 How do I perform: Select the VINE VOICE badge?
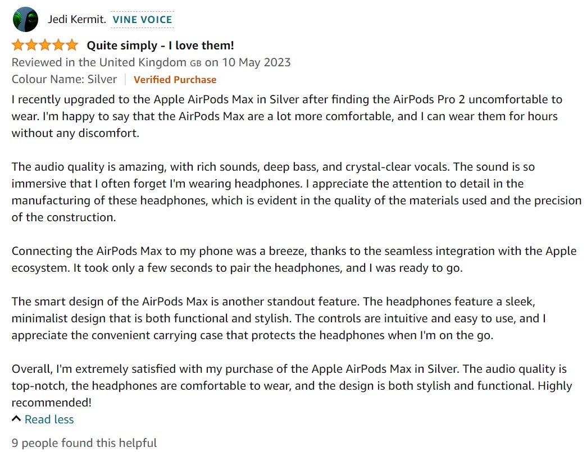141,19
